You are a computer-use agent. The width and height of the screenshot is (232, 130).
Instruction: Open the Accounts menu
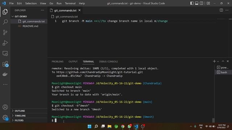(5, 107)
